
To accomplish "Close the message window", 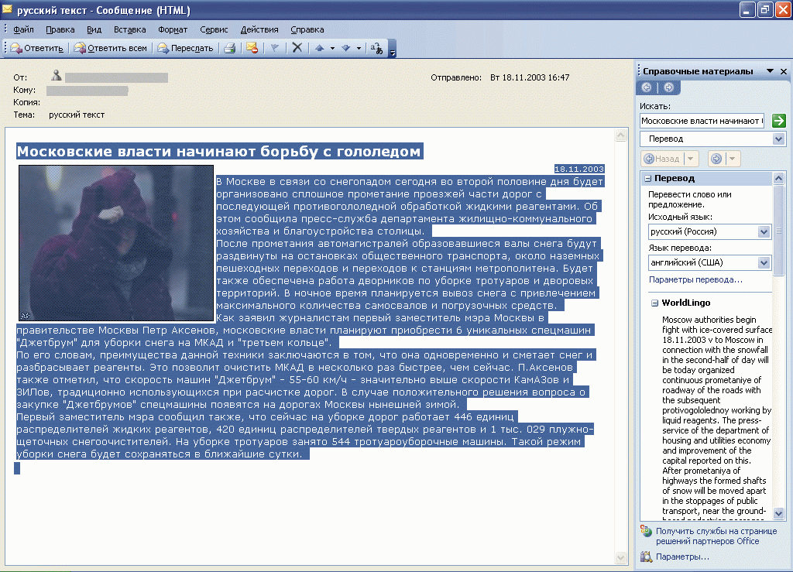I will point(783,9).
